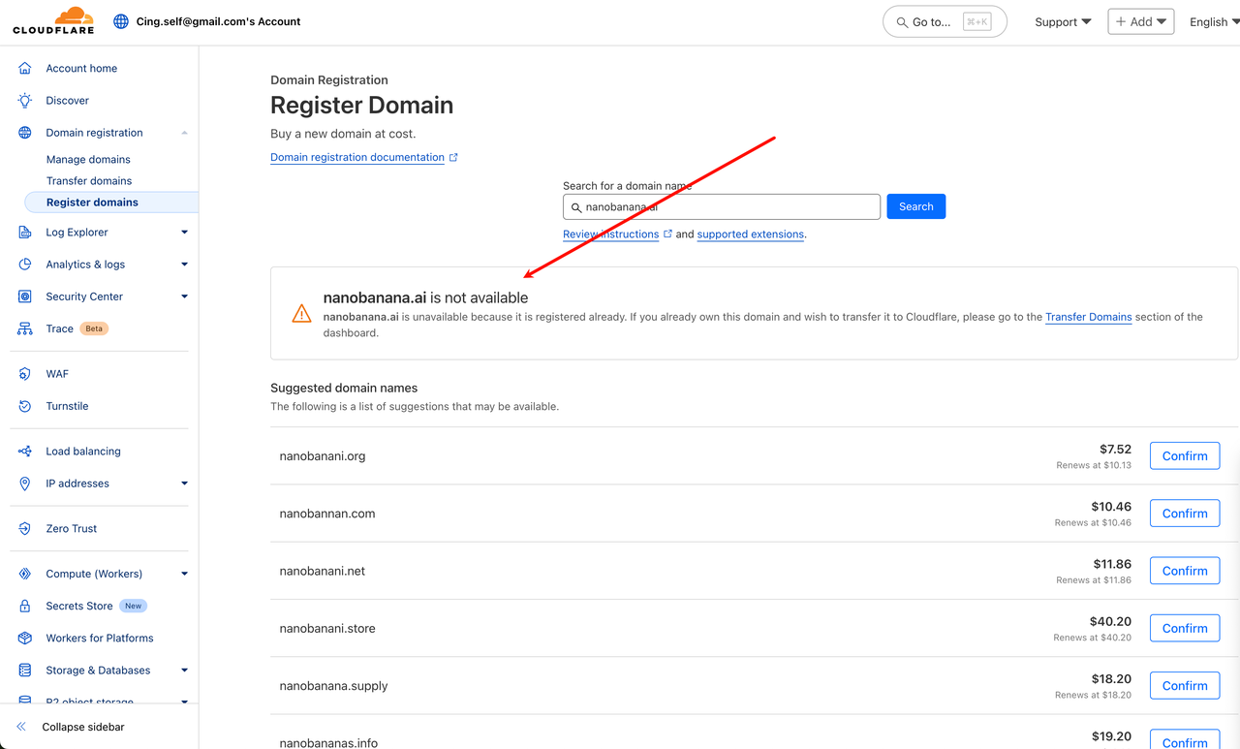
Task: Click the Discover lightbulb icon
Action: [x=25, y=101]
